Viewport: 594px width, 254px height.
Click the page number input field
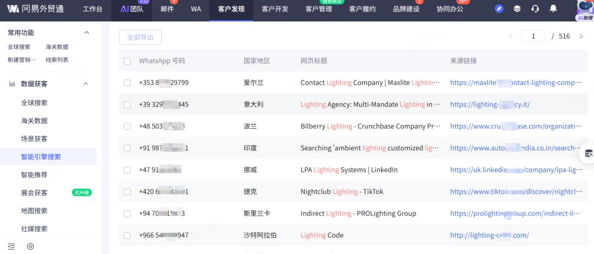coord(533,37)
